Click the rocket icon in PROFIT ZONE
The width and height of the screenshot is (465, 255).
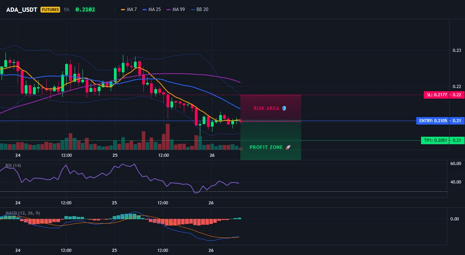pos(288,147)
